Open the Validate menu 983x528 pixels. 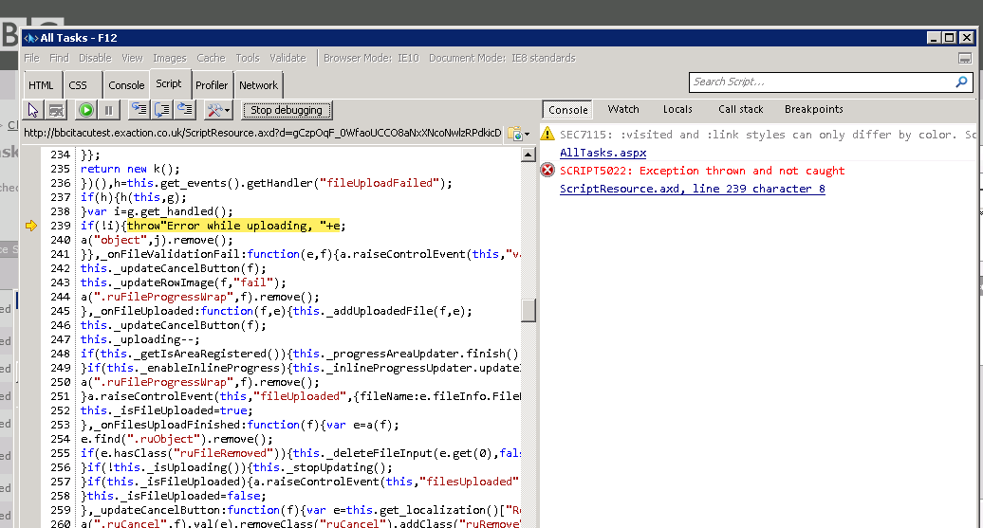tap(287, 58)
